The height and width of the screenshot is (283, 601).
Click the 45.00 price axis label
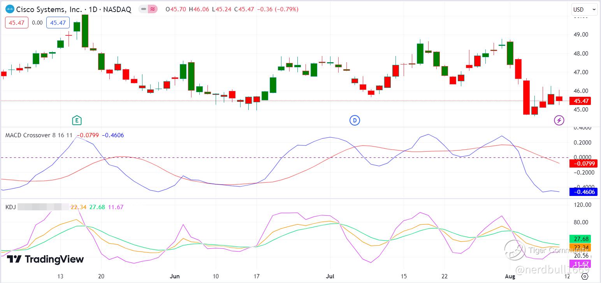(580, 110)
